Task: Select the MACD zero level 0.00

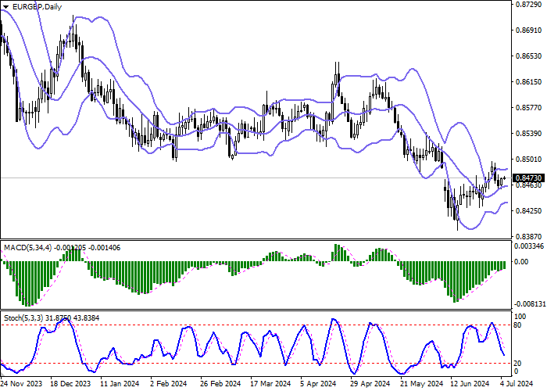Action: (x=522, y=261)
